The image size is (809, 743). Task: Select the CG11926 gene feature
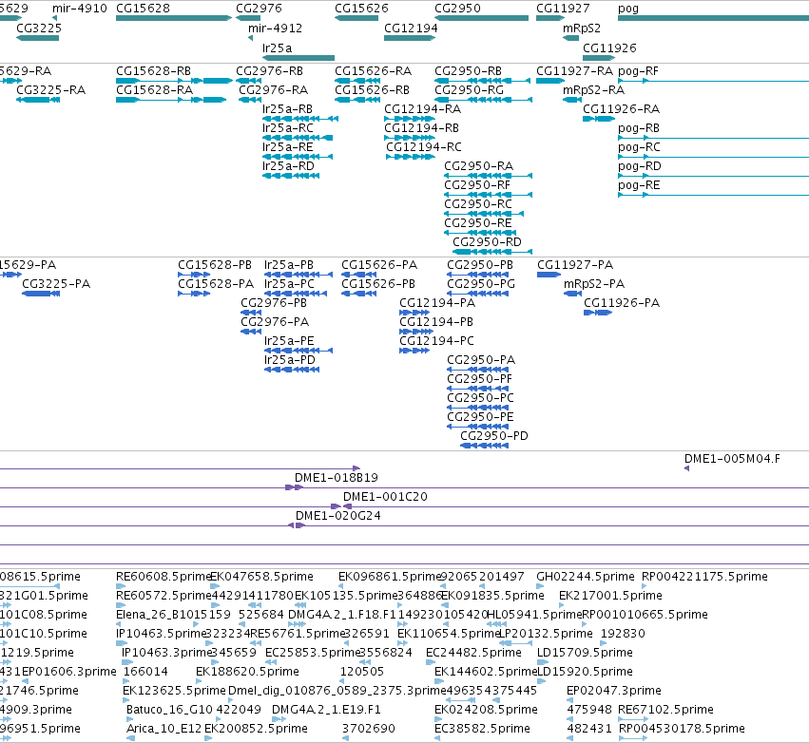(599, 58)
